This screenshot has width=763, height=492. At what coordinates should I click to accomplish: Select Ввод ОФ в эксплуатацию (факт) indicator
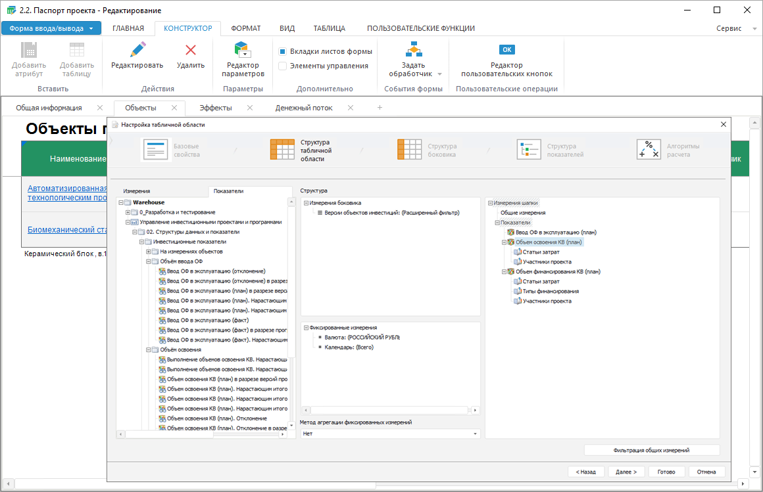[x=208, y=321]
